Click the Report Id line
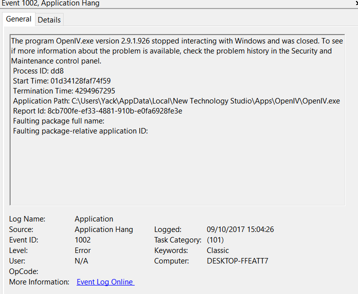 98,111
